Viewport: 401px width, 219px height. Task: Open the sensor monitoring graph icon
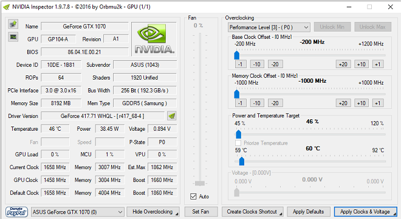(13, 37)
